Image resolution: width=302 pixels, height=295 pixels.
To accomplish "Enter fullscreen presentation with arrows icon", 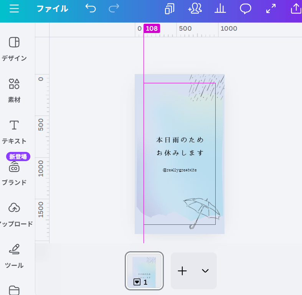I will pos(271,9).
